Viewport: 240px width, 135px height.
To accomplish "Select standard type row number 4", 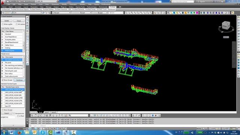I will click(13, 98).
